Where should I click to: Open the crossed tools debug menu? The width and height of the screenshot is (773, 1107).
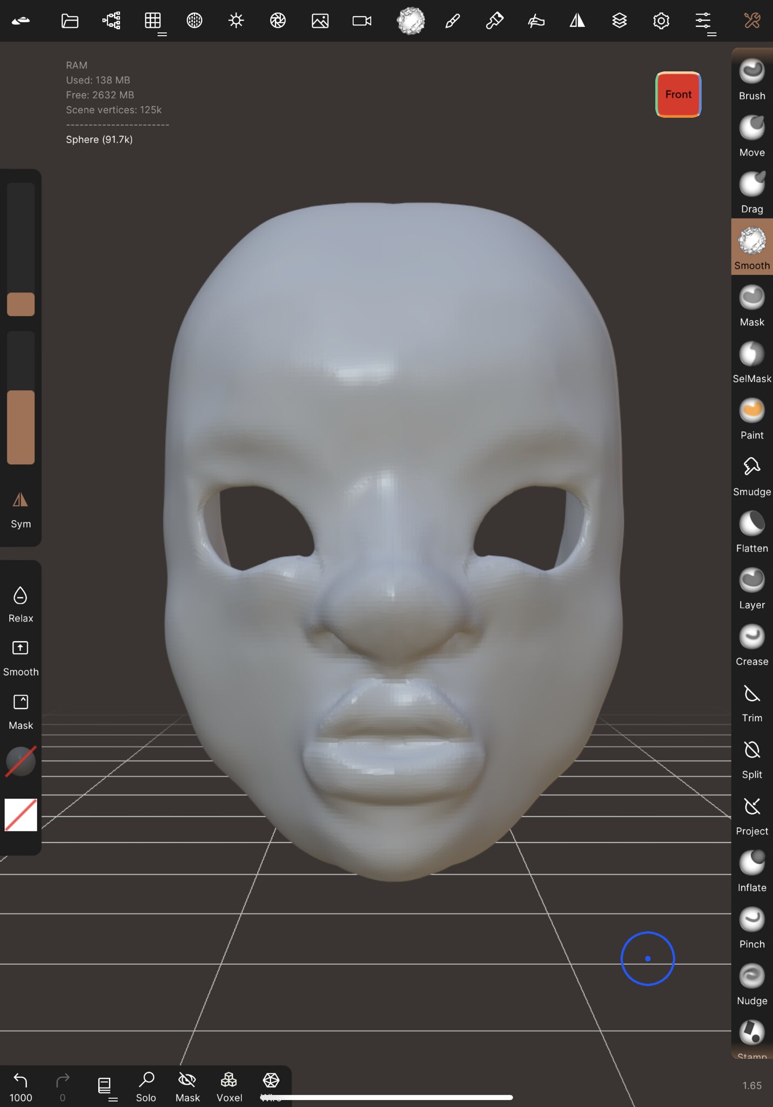tap(752, 21)
